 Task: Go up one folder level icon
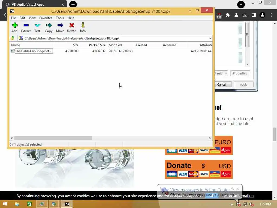click(12, 38)
